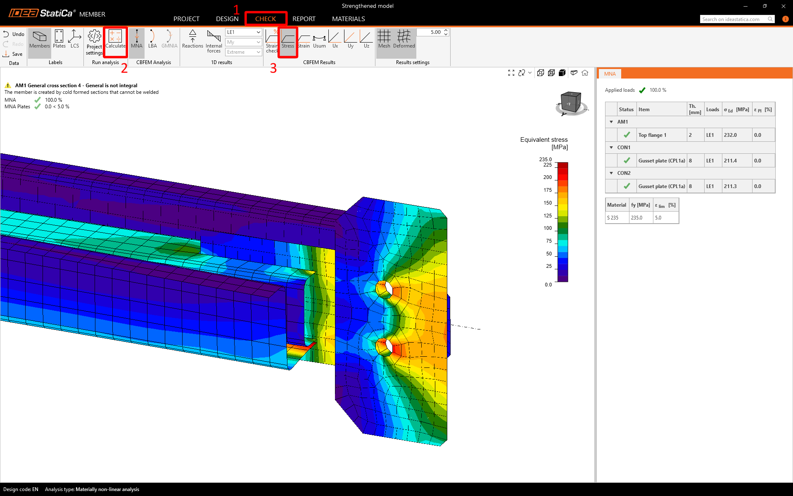Toggle Mesh display

click(384, 39)
